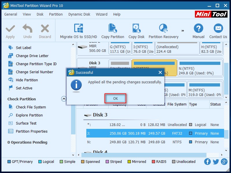
Task: Choose Set Label in sidebar
Action: (x=23, y=48)
